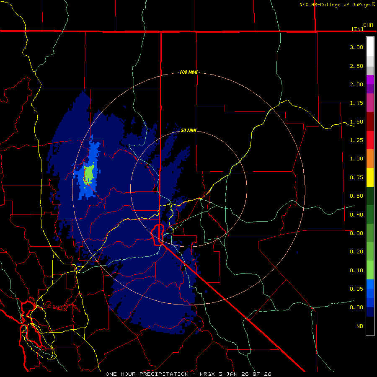Click the ONE HOUR PRECIPITATION caption text
The width and height of the screenshot is (377, 377).
pos(147,374)
